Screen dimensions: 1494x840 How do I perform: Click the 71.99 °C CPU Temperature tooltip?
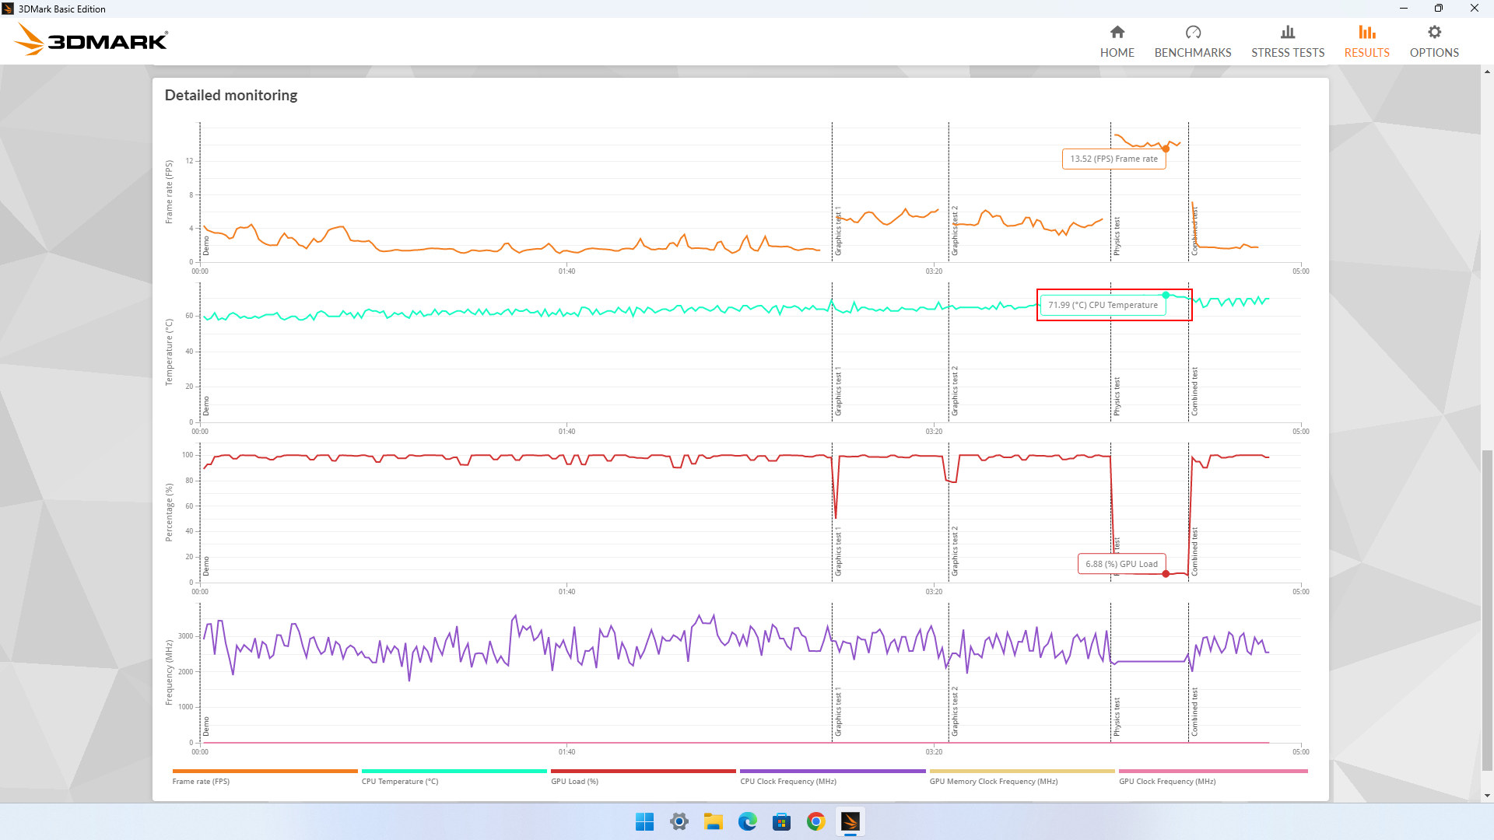tap(1103, 305)
